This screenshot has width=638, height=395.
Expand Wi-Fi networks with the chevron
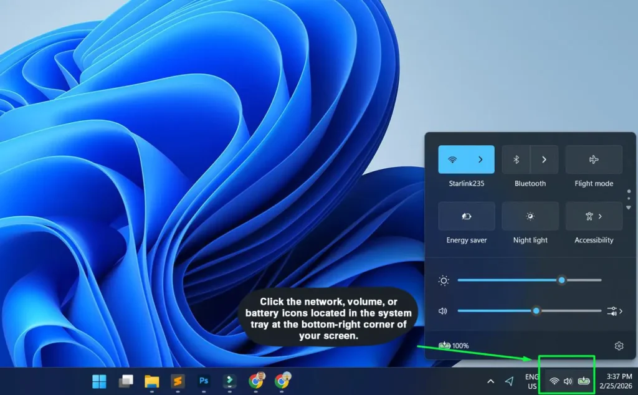point(480,159)
